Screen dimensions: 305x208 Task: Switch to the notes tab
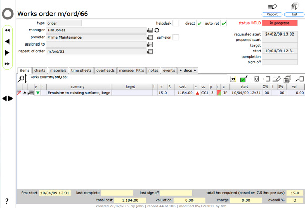tap(153, 70)
